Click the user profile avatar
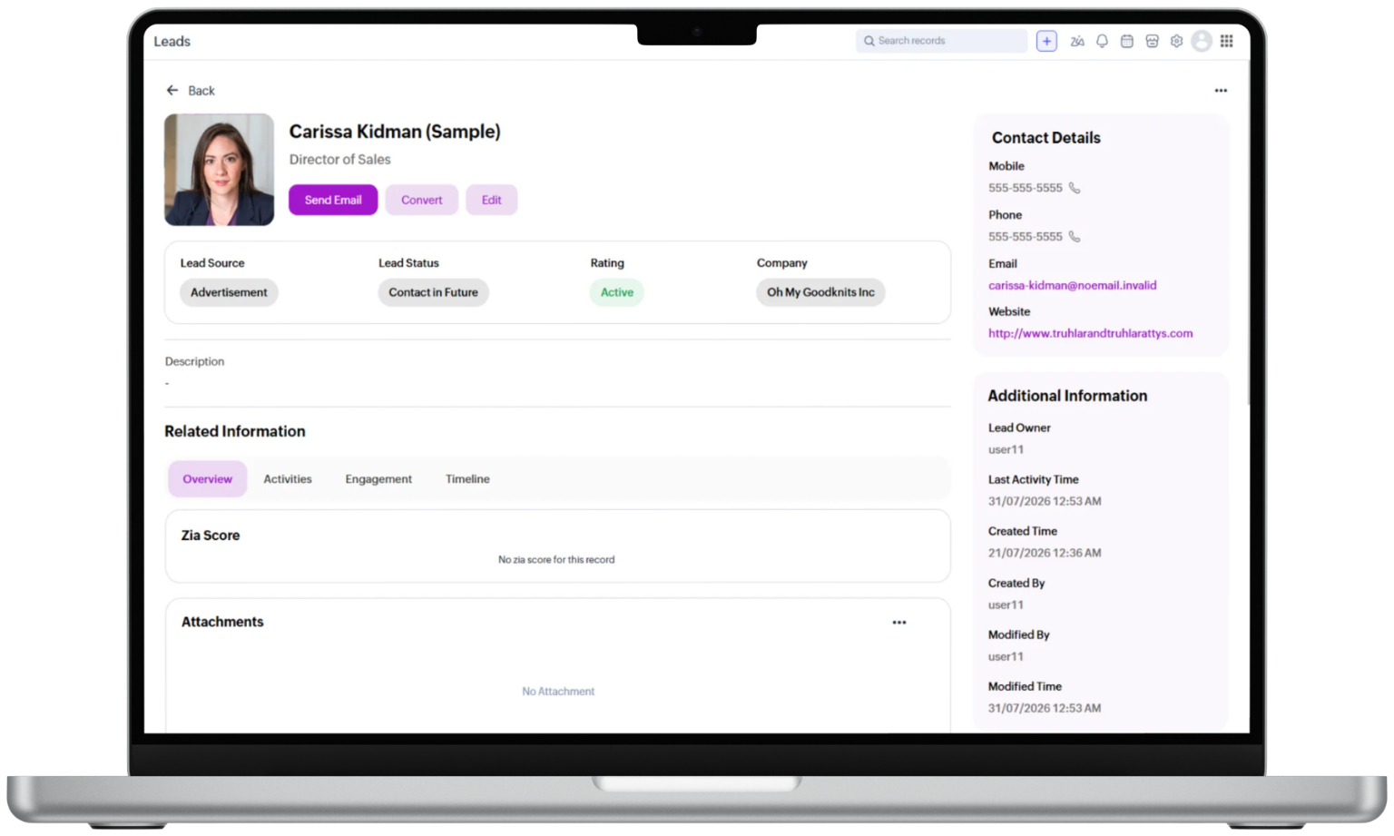Viewport: 1394px width, 836px height. pyautogui.click(x=1202, y=41)
